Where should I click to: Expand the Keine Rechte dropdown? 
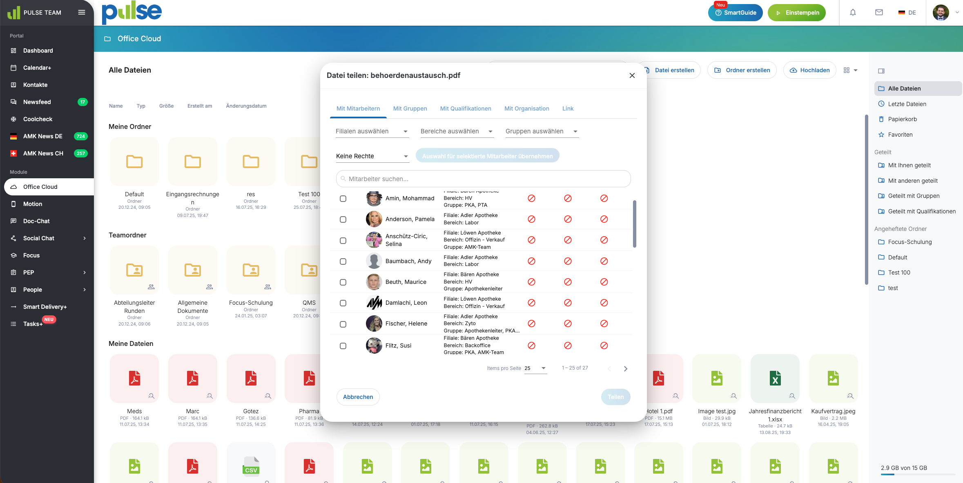click(372, 156)
